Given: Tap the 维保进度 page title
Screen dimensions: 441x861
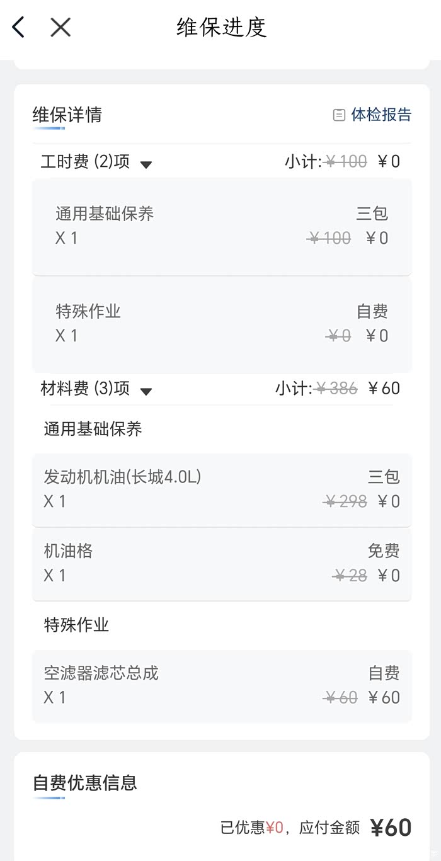Looking at the screenshot, I should [222, 27].
